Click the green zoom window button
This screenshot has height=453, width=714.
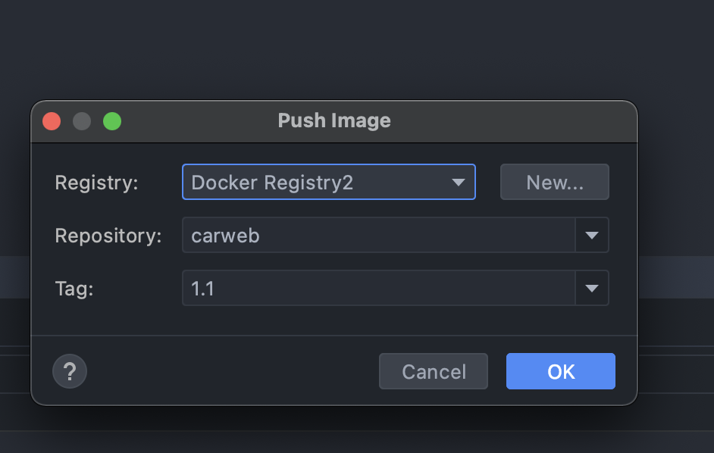112,121
